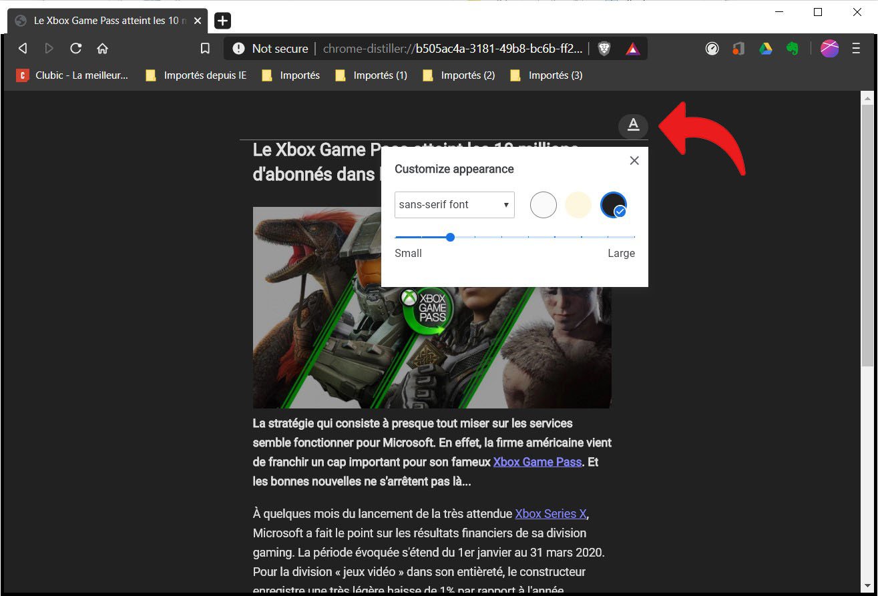Follow the Xbox Series X link
This screenshot has height=596, width=878.
[x=551, y=514]
